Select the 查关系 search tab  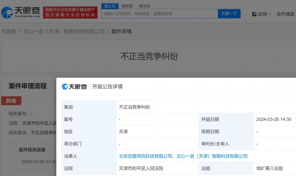[x=145, y=6]
